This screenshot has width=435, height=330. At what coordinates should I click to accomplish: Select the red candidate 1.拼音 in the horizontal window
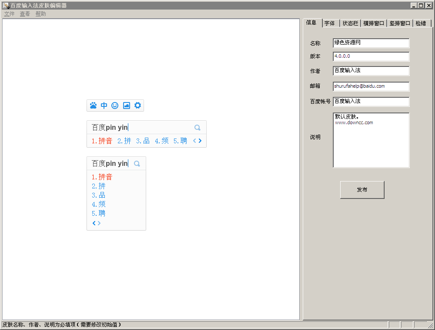(102, 140)
